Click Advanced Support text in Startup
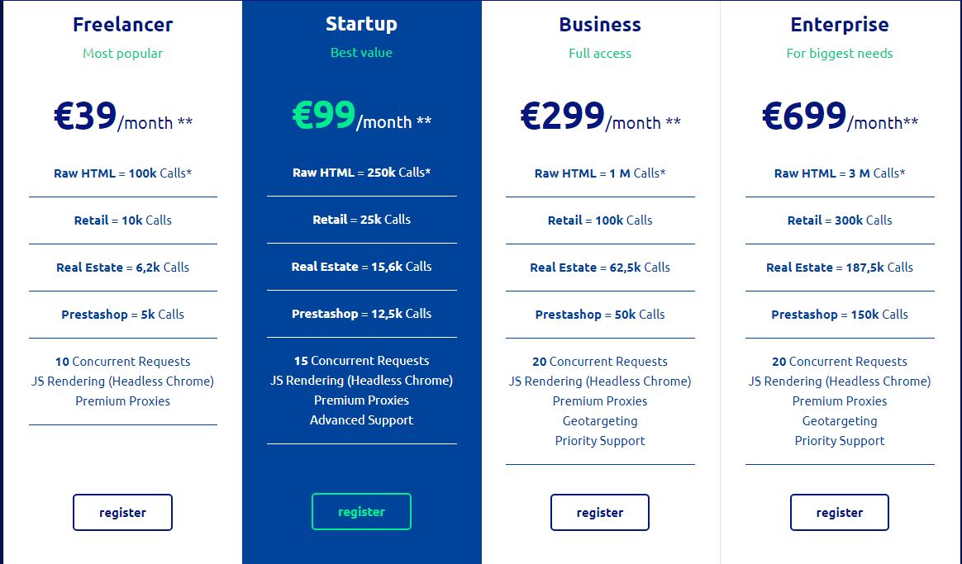This screenshot has height=564, width=962. pyautogui.click(x=361, y=420)
